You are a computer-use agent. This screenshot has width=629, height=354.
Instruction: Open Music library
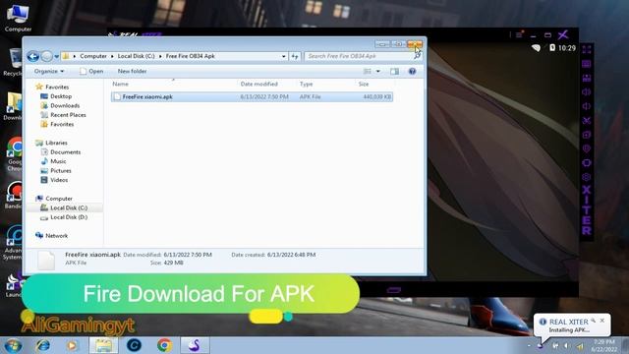click(x=58, y=161)
